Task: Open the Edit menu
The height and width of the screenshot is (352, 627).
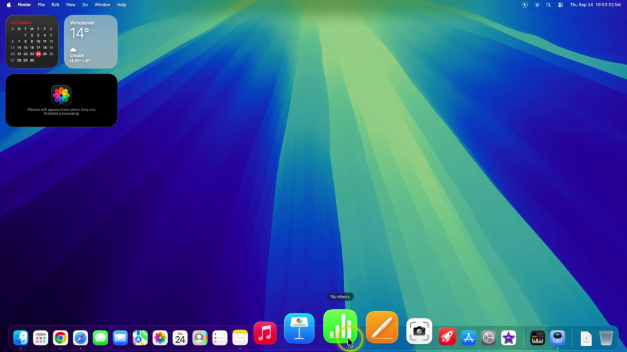Action: [55, 5]
